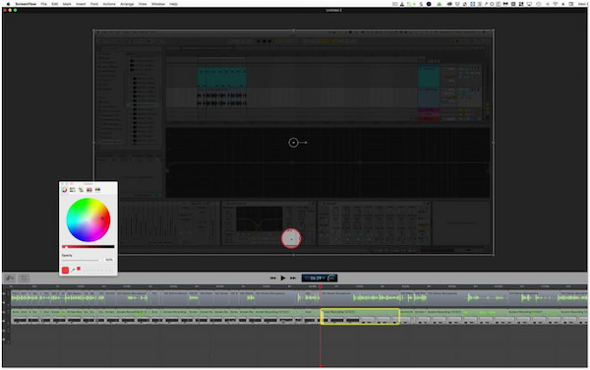Open the Window menu
Viewport: 590px width, 370px height.
158,4
